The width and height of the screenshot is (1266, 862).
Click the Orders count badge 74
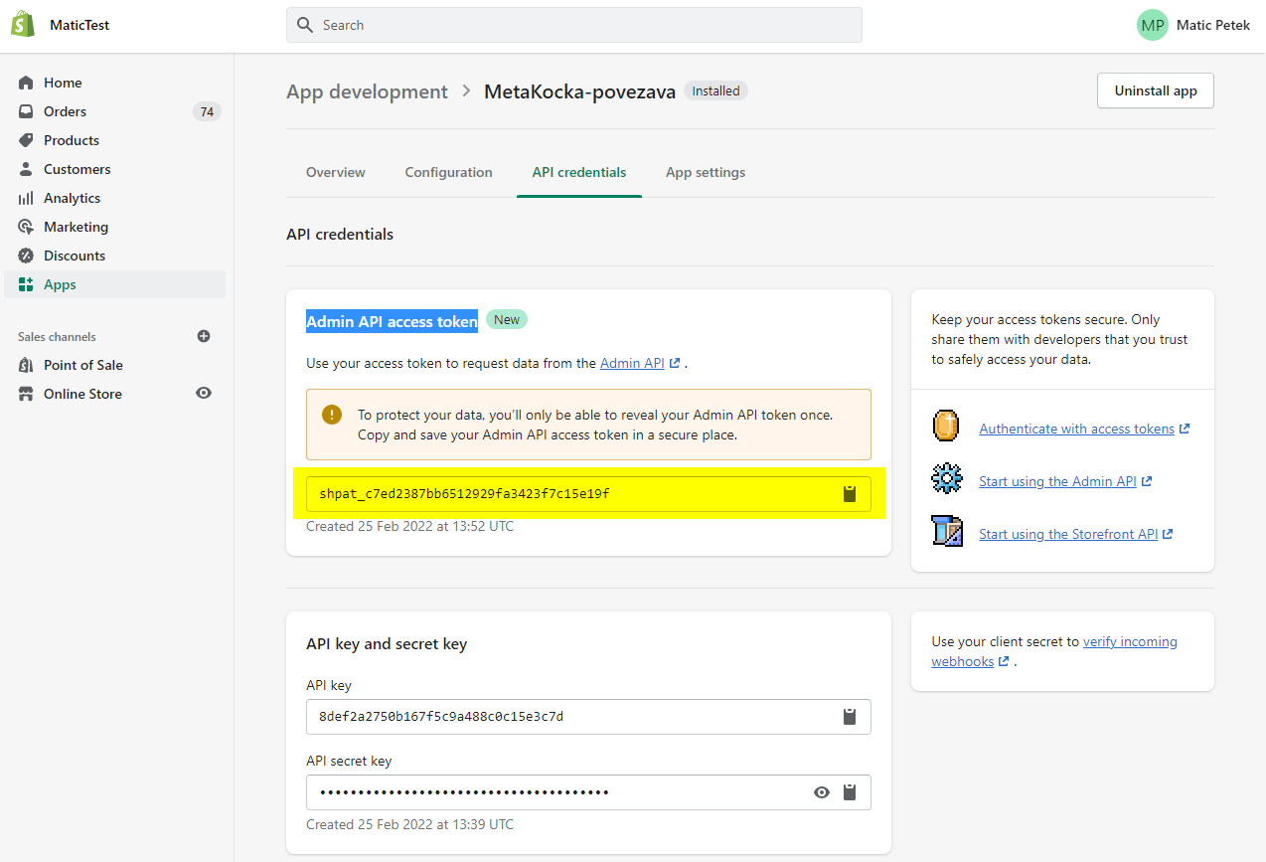(207, 111)
